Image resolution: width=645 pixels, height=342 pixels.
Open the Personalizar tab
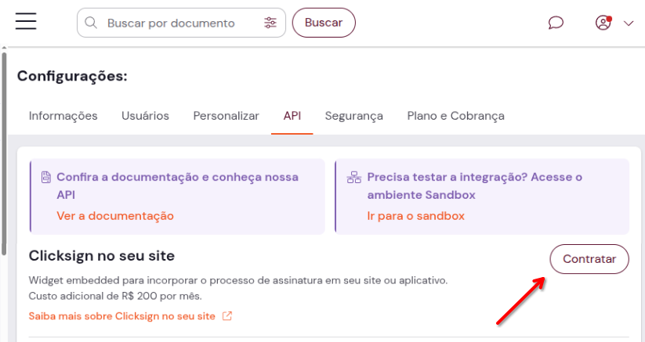(x=226, y=116)
